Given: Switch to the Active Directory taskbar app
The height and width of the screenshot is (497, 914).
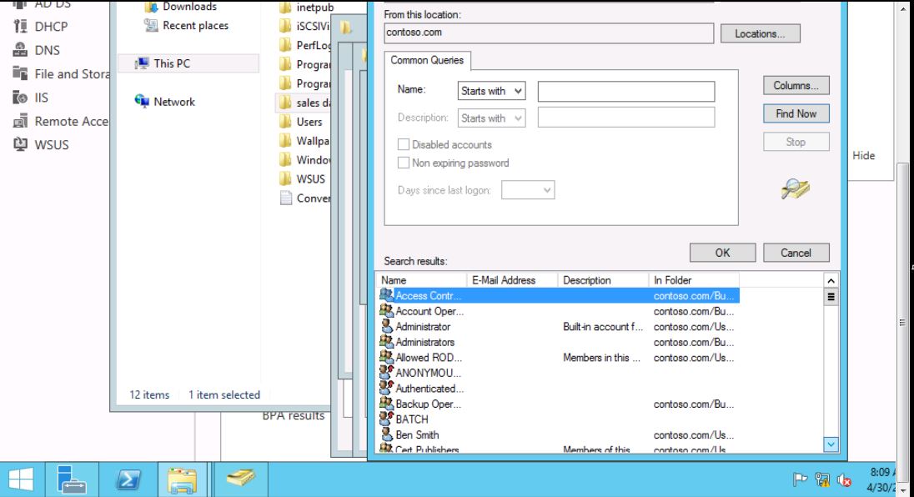Looking at the screenshot, I should click(x=240, y=479).
